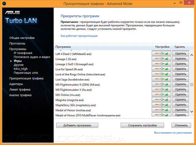Open Протоколы section in the sidebar
The image size is (196, 145).
tap(17, 43)
